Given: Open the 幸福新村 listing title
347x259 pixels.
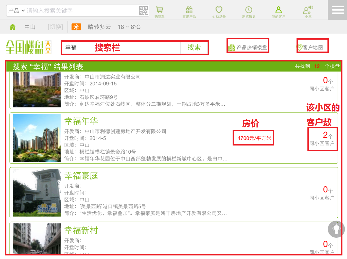Looking at the screenshot, I should (81, 230).
